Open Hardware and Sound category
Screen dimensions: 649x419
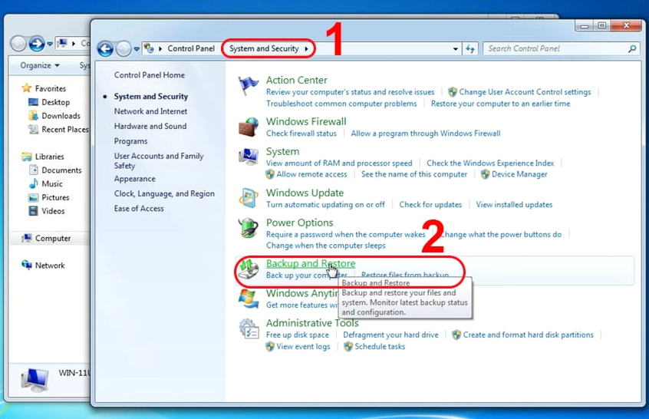click(x=150, y=127)
